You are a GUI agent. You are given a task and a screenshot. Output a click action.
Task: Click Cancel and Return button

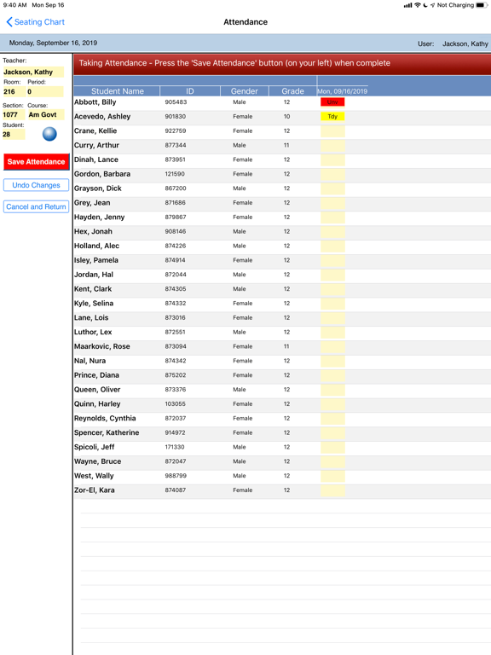[36, 206]
